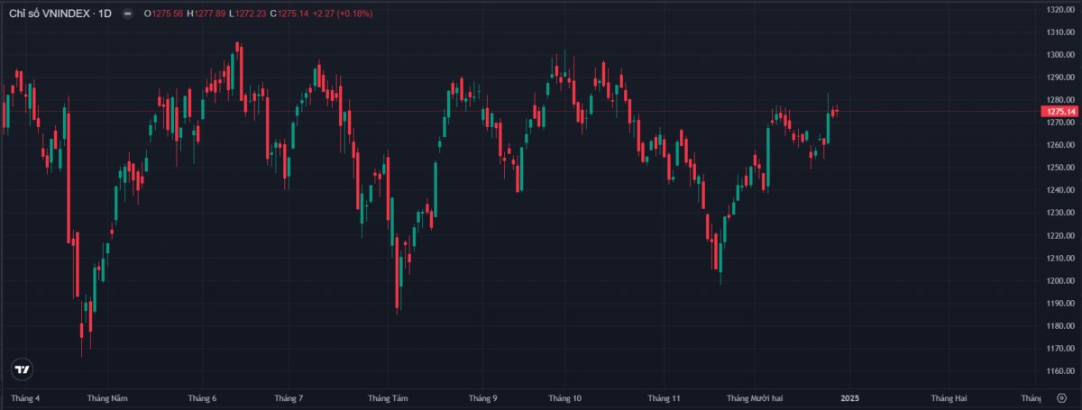Click the 1300.00 price scale label
Image resolution: width=1082 pixels, height=410 pixels.
(1059, 54)
